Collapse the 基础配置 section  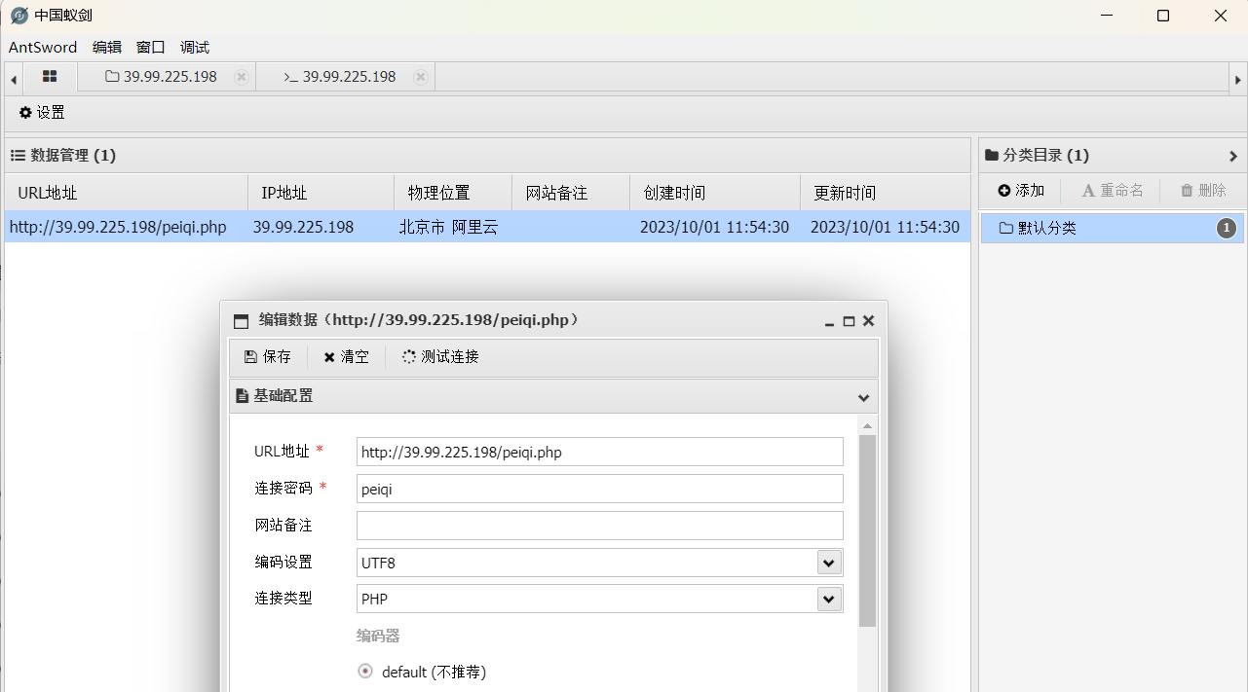pyautogui.click(x=863, y=396)
